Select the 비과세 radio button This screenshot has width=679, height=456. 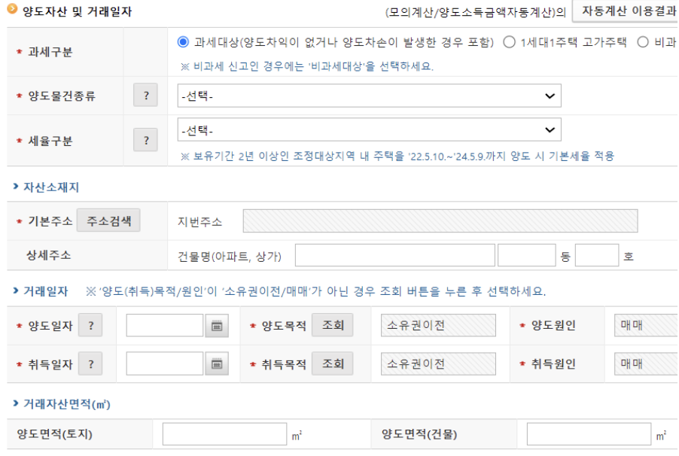pyautogui.click(x=643, y=42)
